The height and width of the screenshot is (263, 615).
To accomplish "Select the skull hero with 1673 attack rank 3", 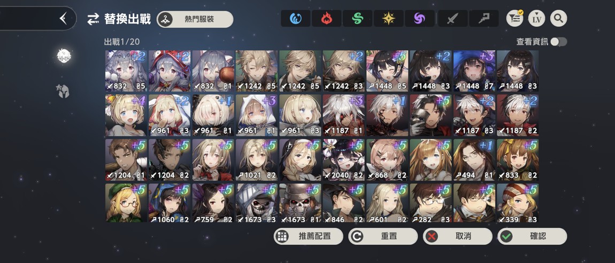I will click(x=257, y=203).
